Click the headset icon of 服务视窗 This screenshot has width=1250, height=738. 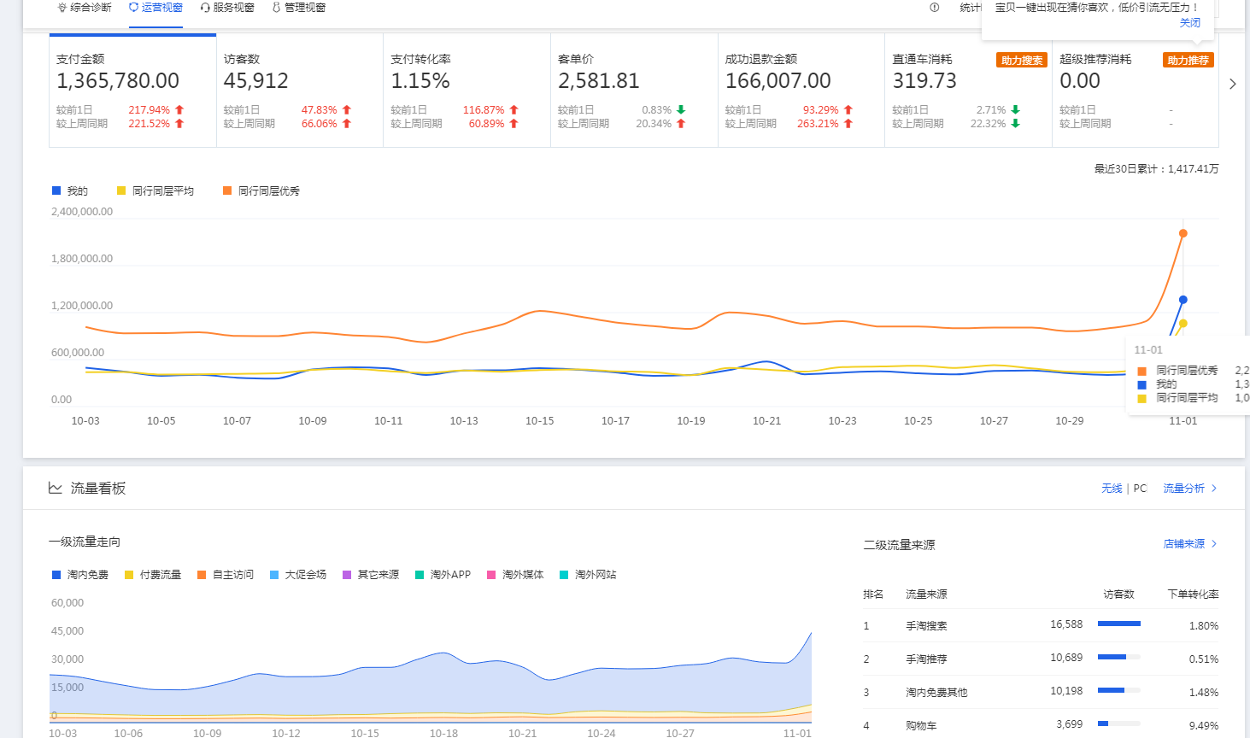pos(205,8)
